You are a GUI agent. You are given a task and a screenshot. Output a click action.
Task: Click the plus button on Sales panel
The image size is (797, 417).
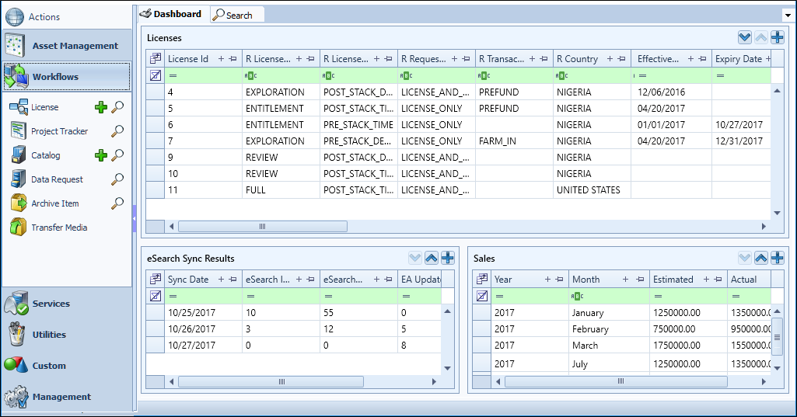tap(778, 258)
